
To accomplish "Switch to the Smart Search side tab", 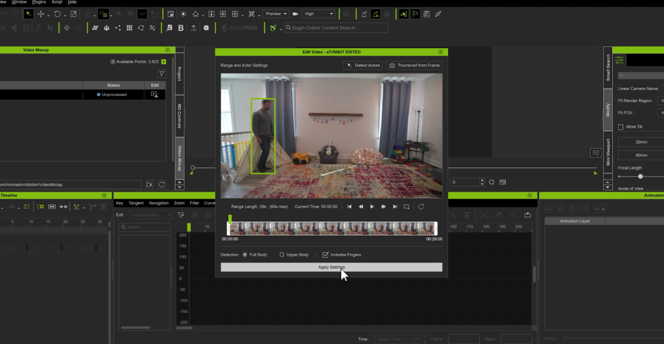I will (608, 68).
